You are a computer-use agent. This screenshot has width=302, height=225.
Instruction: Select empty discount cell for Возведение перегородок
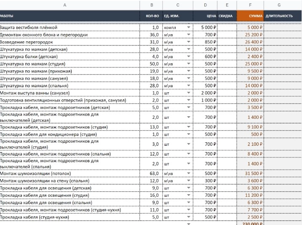[227, 42]
